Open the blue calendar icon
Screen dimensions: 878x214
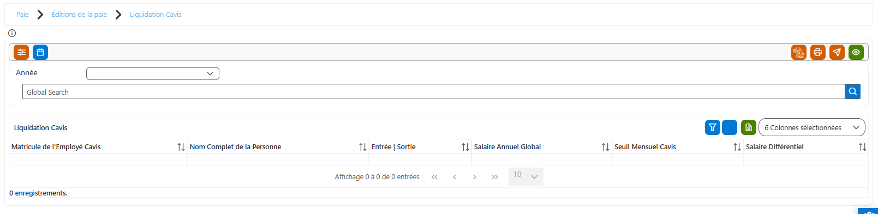40,52
